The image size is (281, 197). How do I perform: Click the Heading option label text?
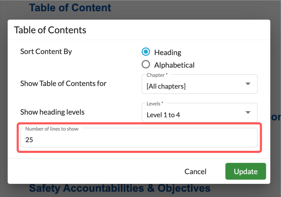pos(168,52)
